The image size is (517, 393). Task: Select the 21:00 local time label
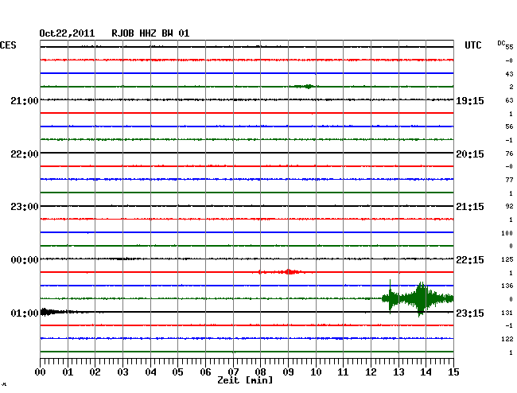tap(25, 101)
